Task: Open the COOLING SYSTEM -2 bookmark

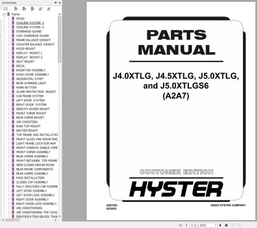Action: pos(30,27)
